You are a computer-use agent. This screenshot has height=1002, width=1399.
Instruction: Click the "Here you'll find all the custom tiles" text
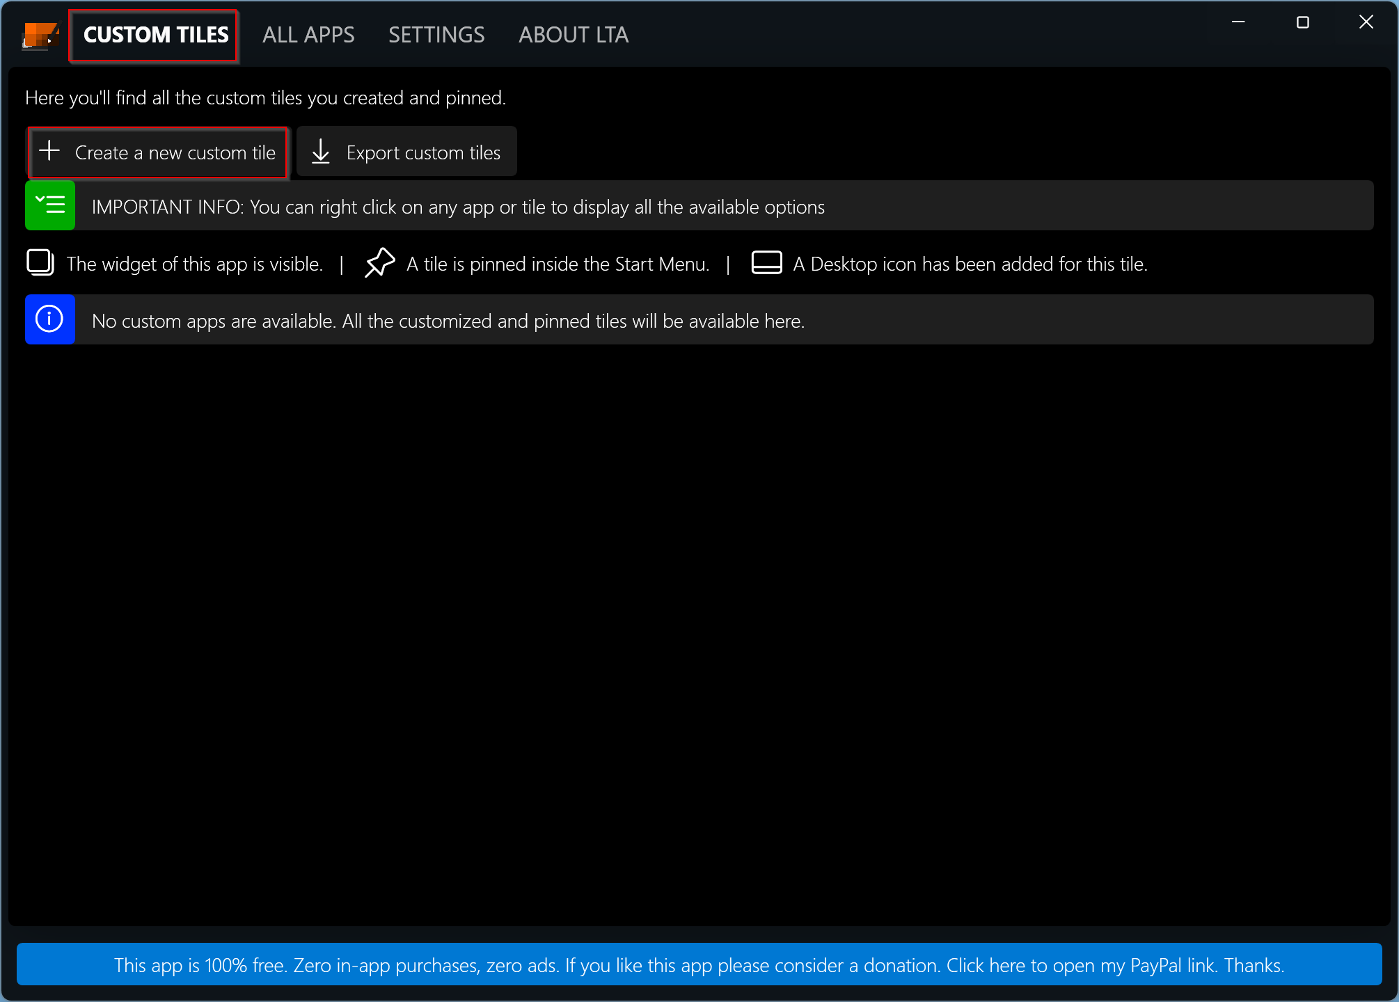(x=266, y=98)
